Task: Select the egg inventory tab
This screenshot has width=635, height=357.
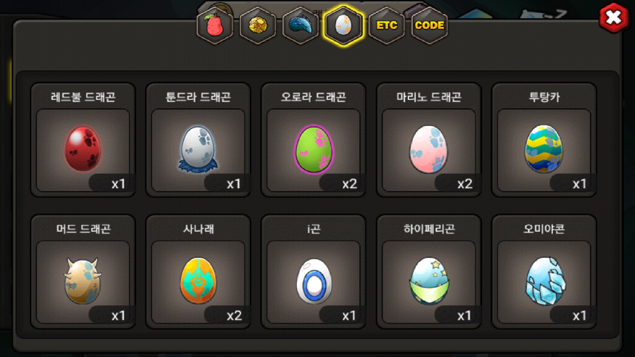Action: [x=343, y=25]
